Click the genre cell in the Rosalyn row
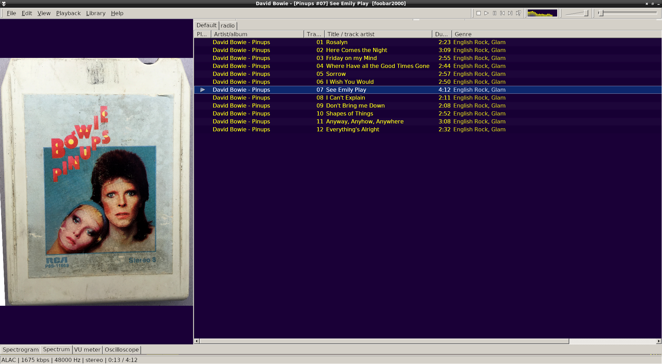This screenshot has width=662, height=364. pyautogui.click(x=479, y=42)
